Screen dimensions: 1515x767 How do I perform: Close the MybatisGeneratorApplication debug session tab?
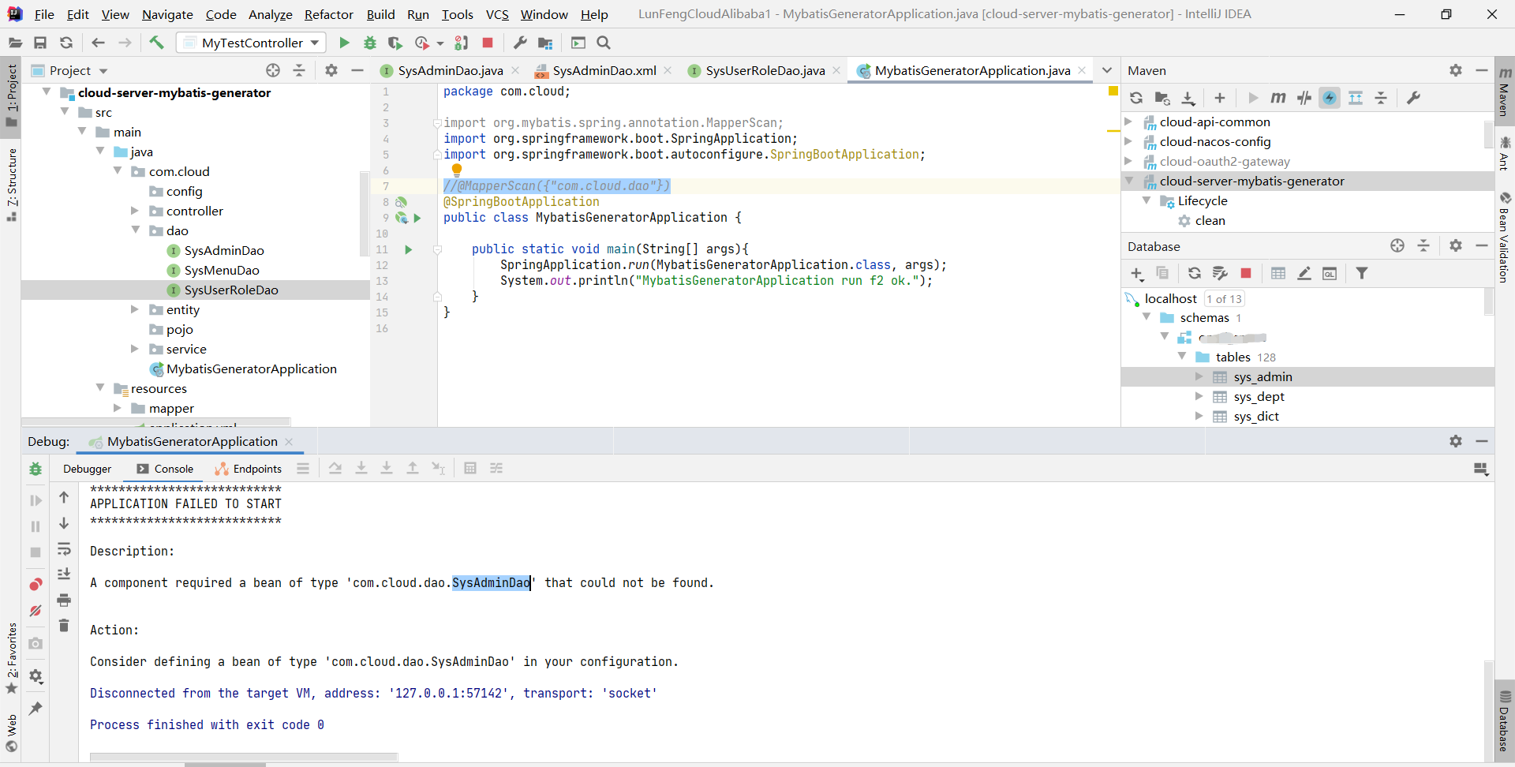289,442
